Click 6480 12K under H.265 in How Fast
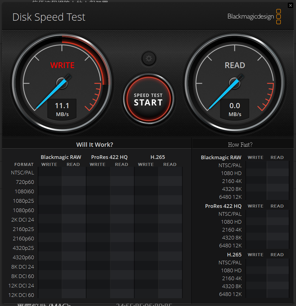The width and height of the screenshot is (296, 306). coord(230,294)
